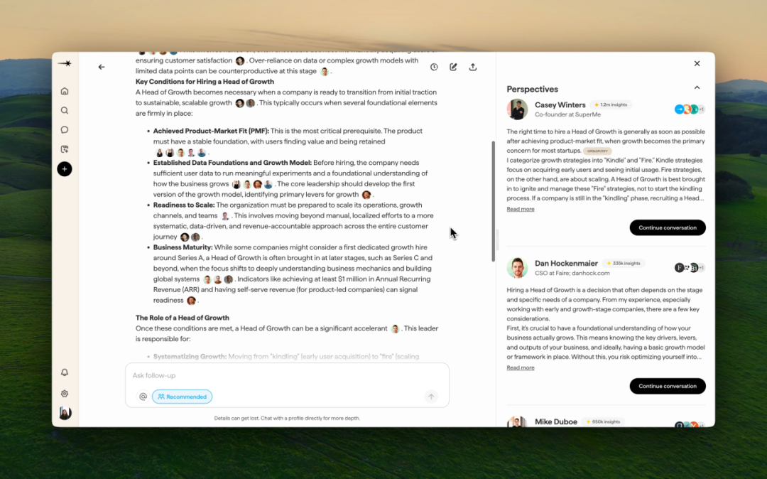Viewport: 767px width, 479px height.
Task: Go to Home in the left sidebar
Action: (65, 91)
